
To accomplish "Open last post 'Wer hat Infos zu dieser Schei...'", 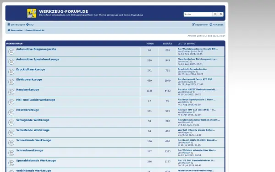I will coord(196,130).
